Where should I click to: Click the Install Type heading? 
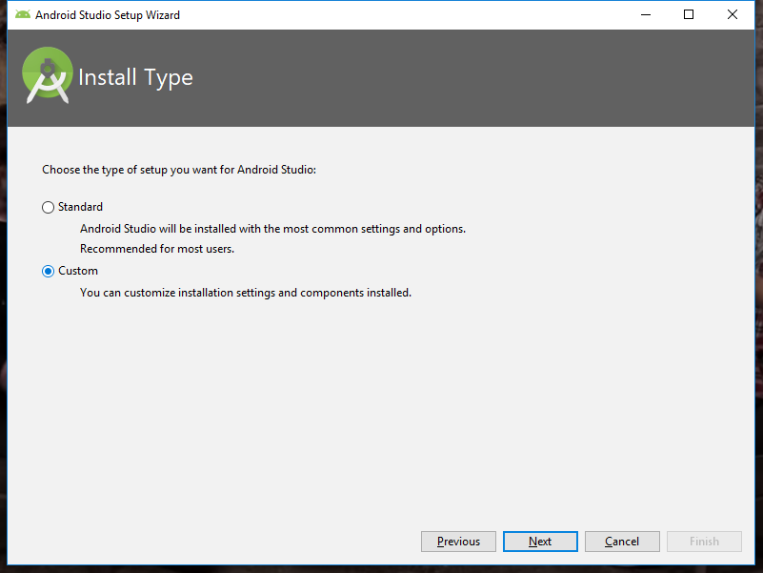tap(135, 77)
